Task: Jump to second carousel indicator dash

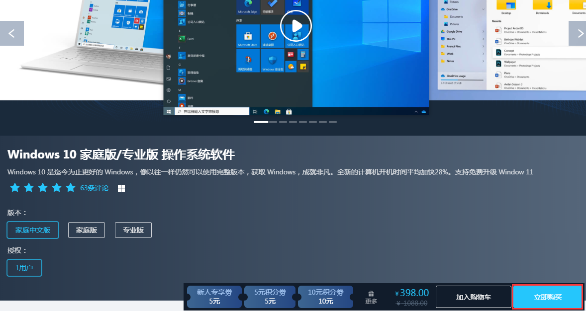Action: (273, 122)
